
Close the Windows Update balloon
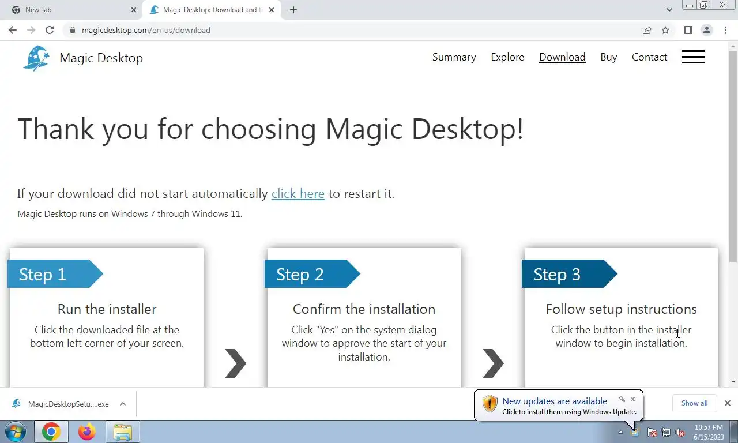coord(632,399)
